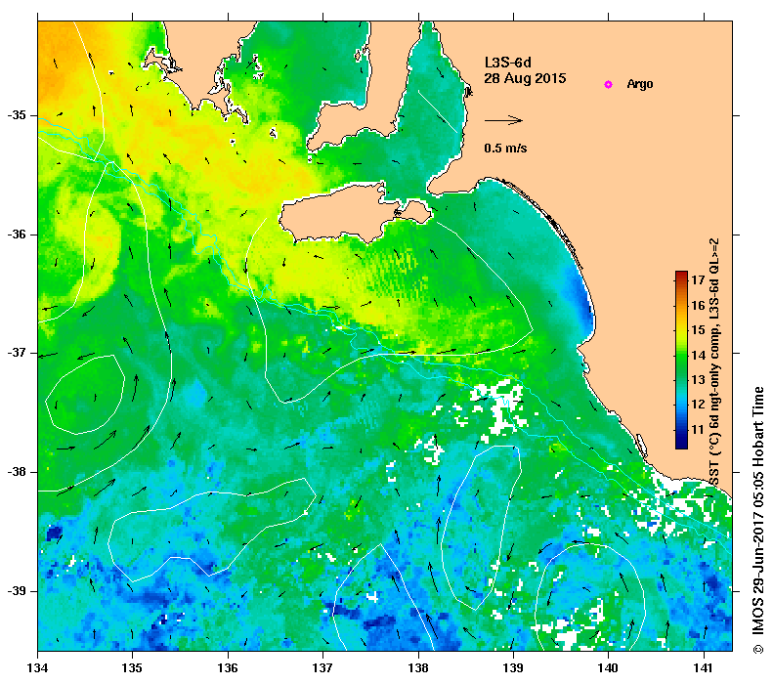Click the latitude label -38
Screen dimensions: 773x684
click(17, 472)
